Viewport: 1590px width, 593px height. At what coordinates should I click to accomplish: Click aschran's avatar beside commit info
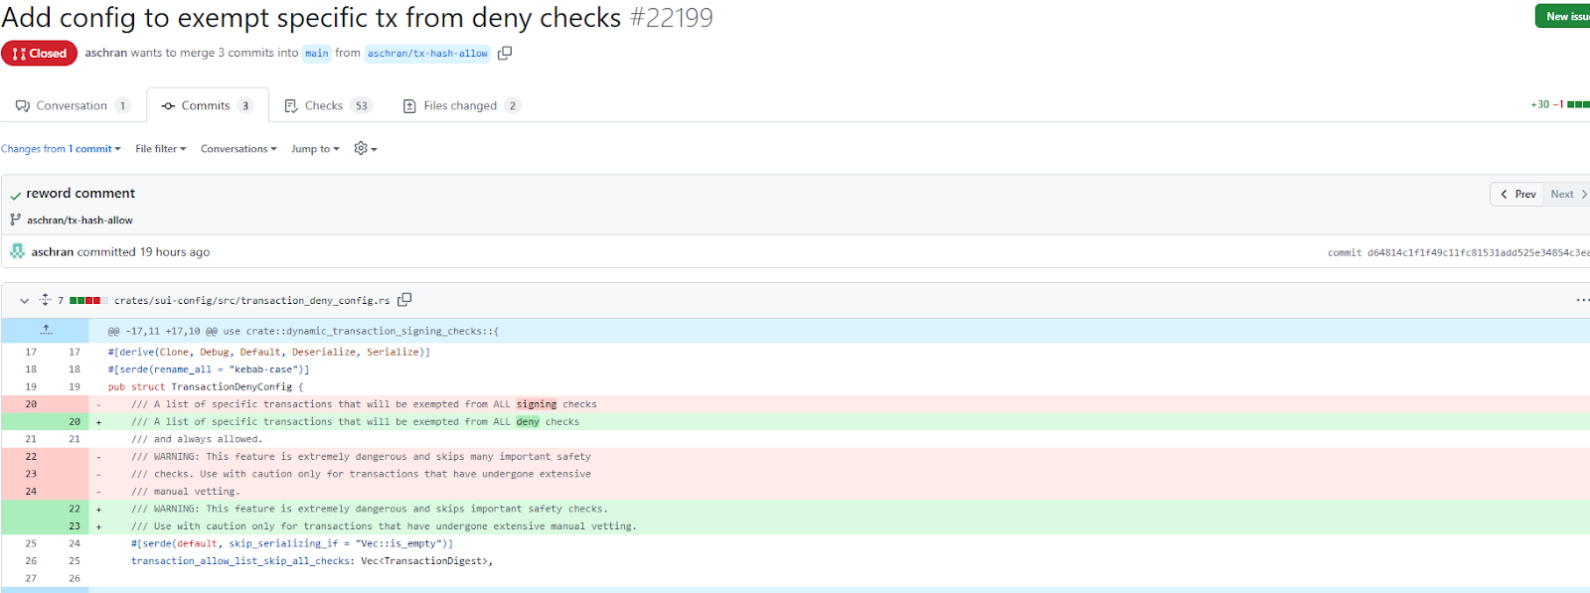tap(17, 251)
